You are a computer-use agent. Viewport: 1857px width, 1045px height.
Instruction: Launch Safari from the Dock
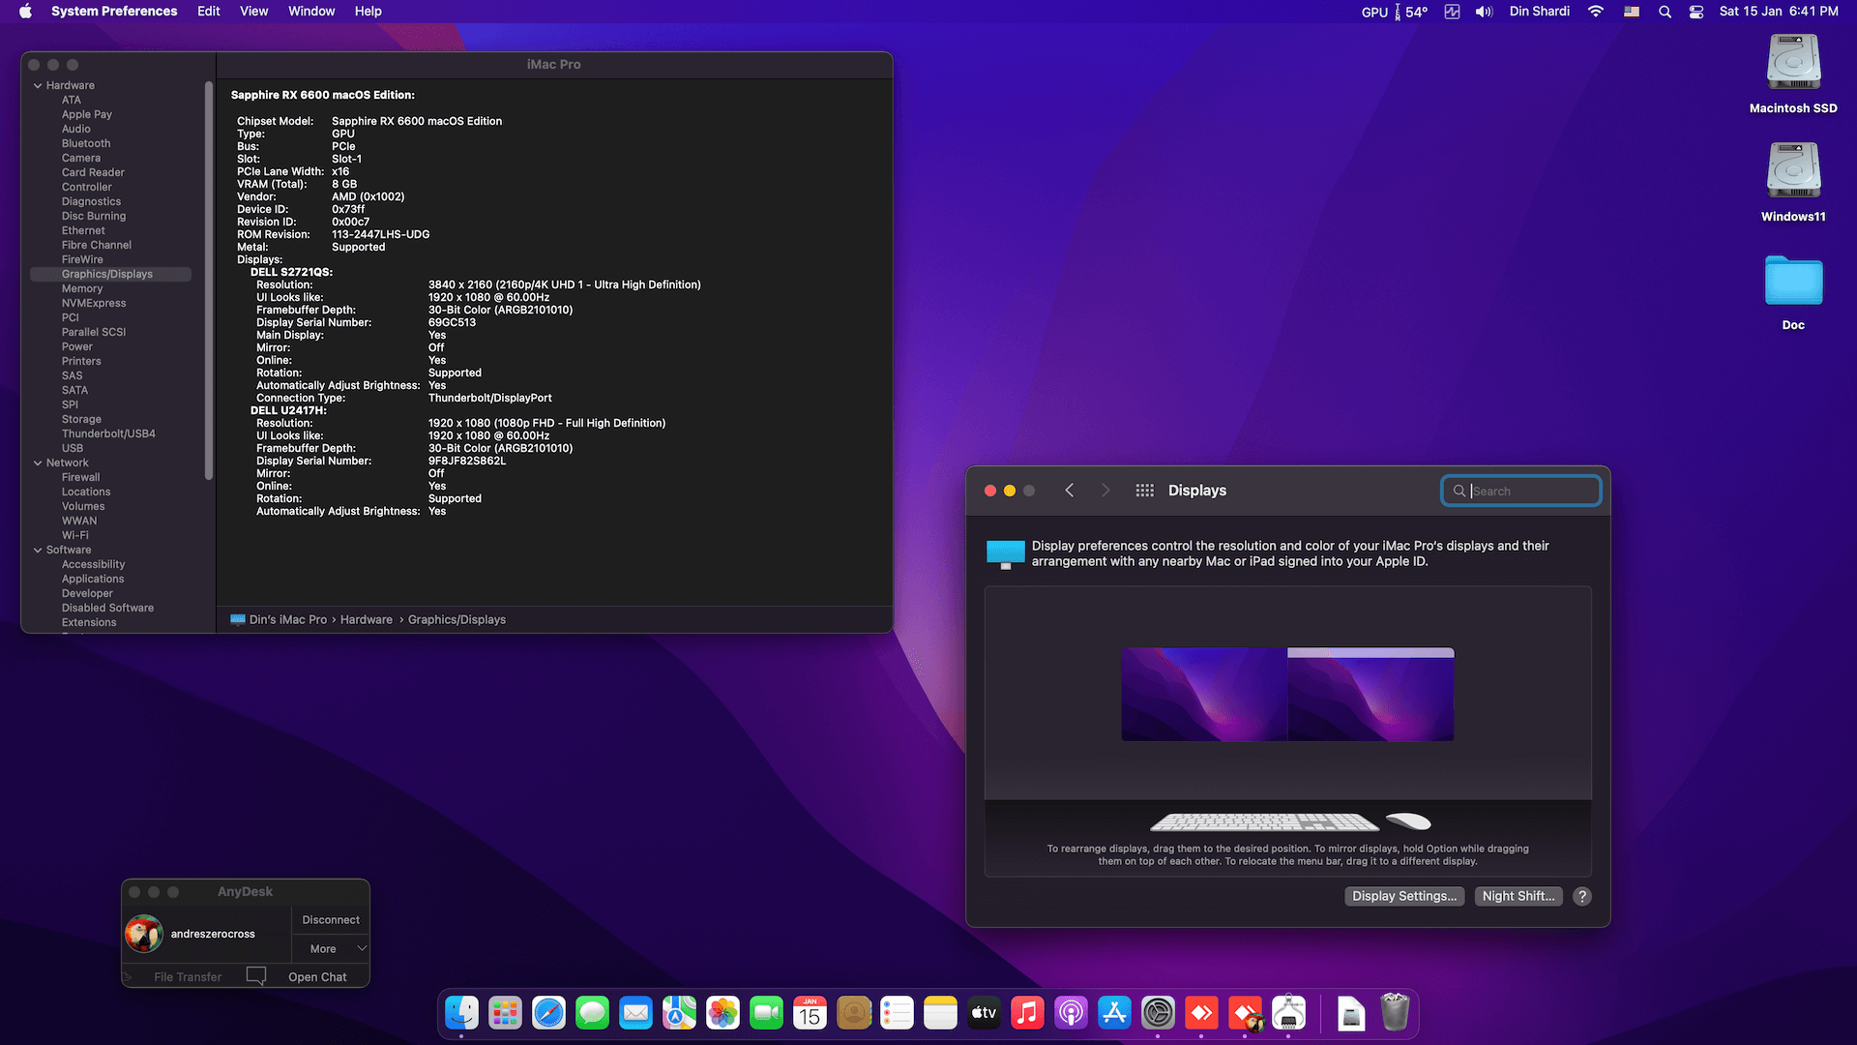[x=548, y=1013]
